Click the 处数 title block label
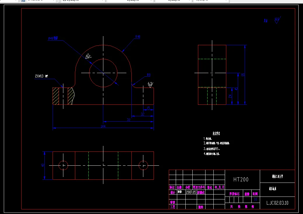The height and width of the screenshot is (214, 303). 179,188
